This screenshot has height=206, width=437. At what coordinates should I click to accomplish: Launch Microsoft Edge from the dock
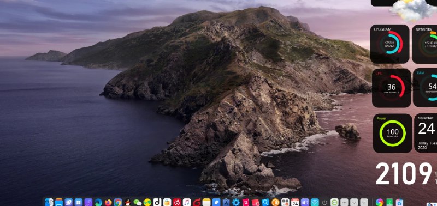(x=98, y=202)
